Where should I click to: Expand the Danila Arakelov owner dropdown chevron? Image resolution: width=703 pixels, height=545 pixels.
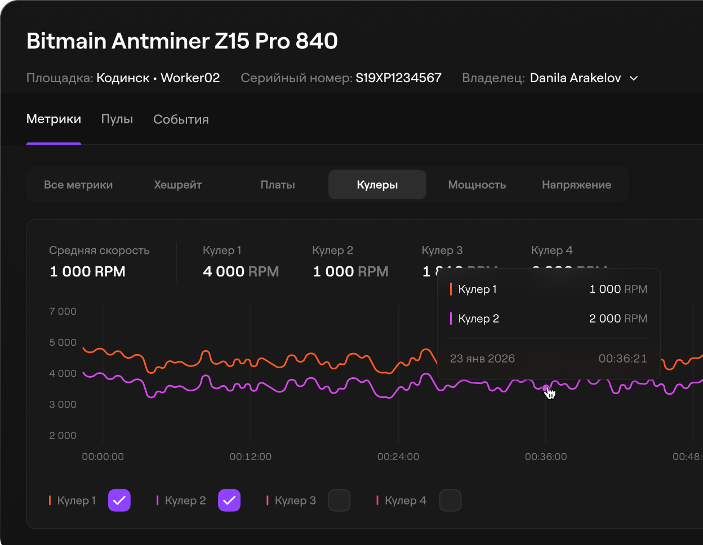634,78
